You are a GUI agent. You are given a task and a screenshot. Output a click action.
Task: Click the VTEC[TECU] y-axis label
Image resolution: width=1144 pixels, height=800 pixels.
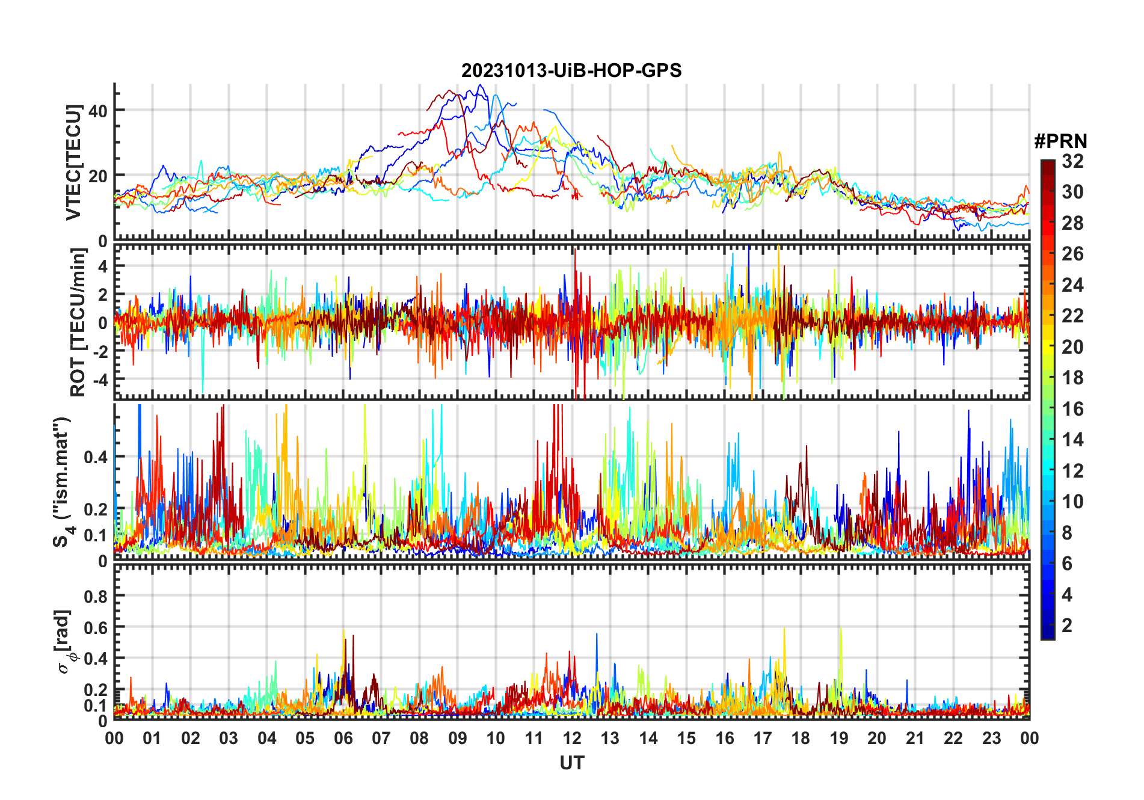73,162
